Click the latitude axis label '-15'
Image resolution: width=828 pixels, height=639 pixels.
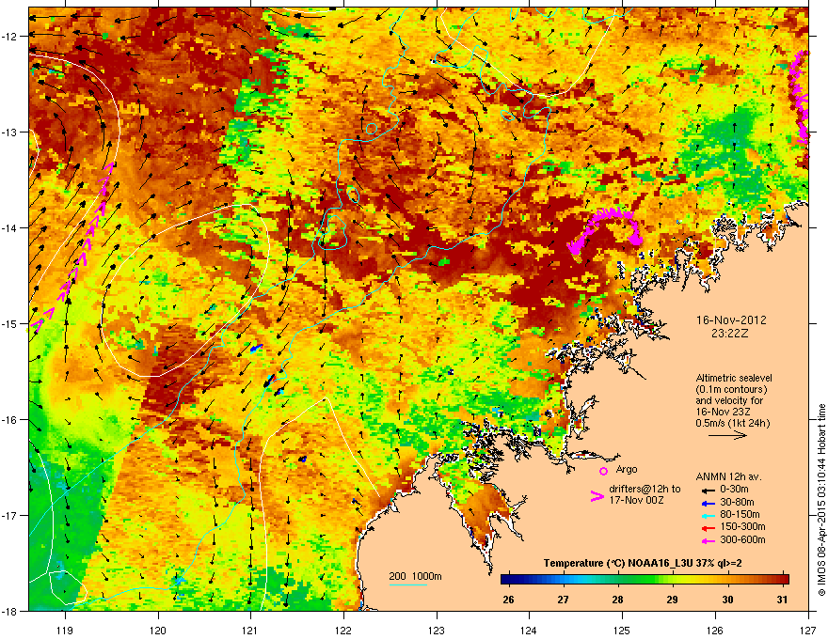point(10,323)
